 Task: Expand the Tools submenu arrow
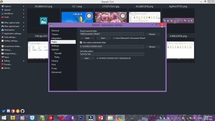coord(24,17)
